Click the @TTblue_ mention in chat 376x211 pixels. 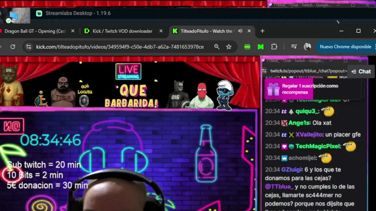click(279, 187)
